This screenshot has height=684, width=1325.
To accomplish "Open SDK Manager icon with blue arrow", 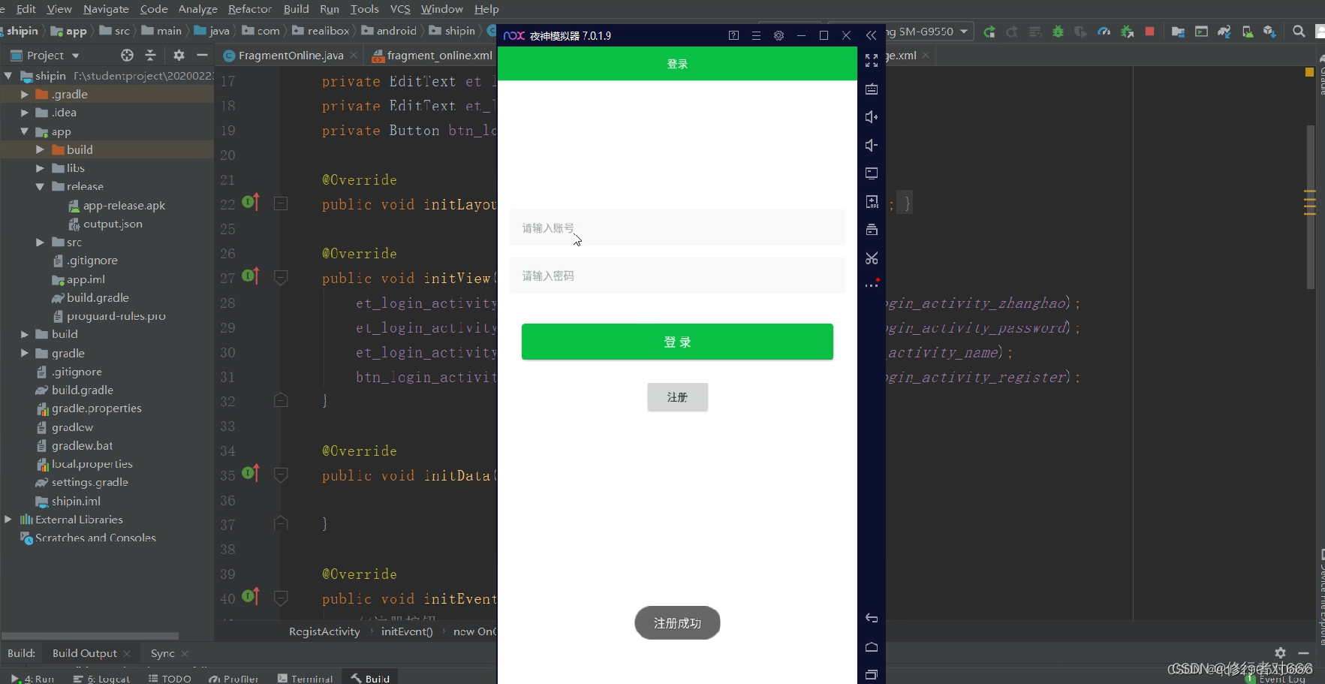I will click(1269, 32).
